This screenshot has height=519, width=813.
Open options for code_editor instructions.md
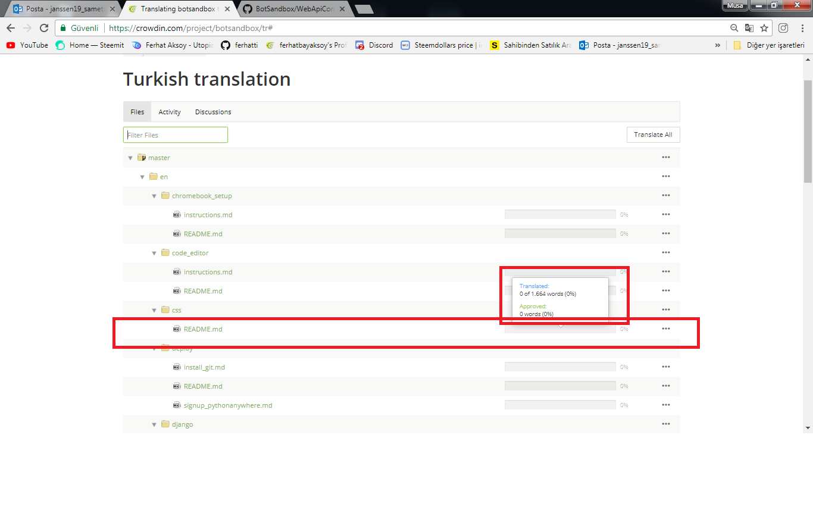(x=666, y=271)
